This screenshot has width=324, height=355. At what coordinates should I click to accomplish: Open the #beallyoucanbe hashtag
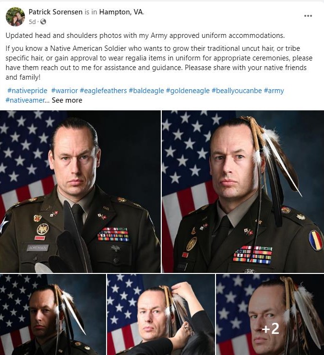coord(237,91)
